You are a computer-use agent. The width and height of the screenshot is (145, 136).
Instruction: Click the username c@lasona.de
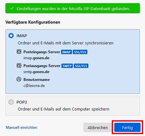[x=34, y=86]
